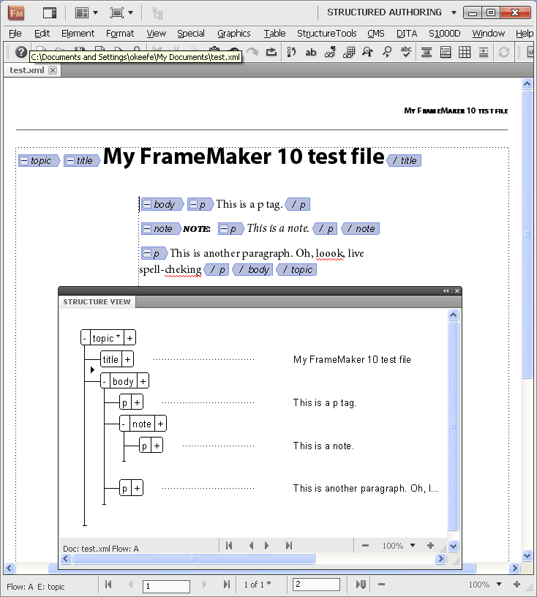This screenshot has width=537, height=597.
Task: Click the 'ab' character designer icon
Action: [311, 52]
